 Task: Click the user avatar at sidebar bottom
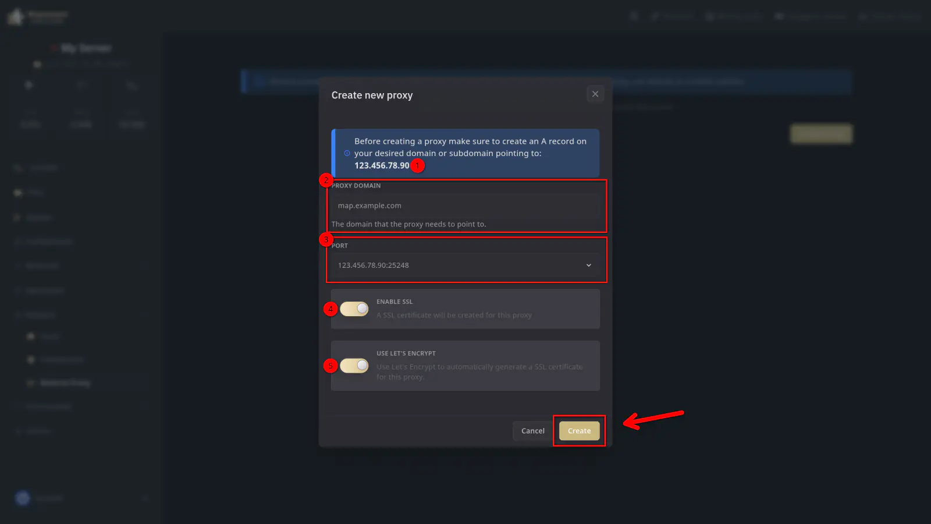23,498
